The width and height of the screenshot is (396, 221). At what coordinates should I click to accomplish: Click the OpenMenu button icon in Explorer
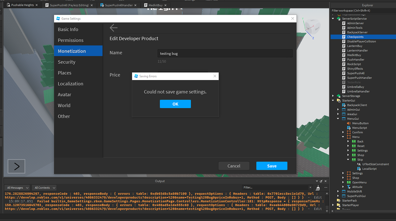pos(349,182)
